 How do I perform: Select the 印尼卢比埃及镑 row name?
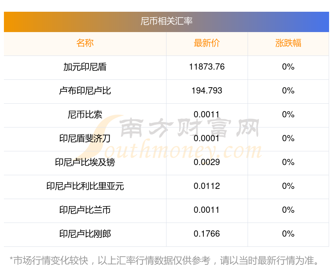[x=85, y=162]
